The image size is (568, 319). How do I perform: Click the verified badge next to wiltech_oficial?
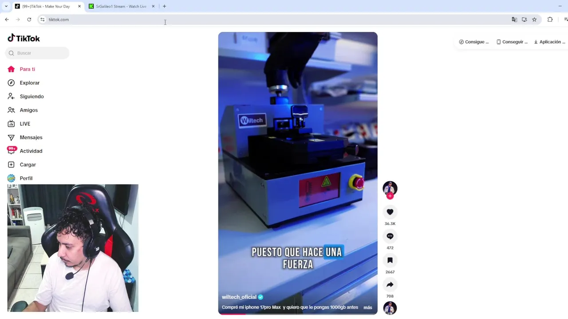click(260, 297)
